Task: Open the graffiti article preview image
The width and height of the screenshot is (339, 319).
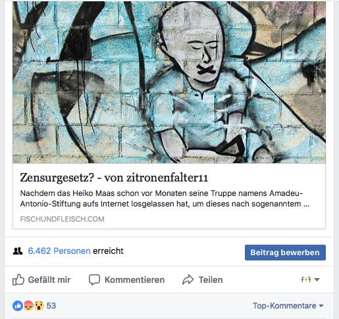Action: tap(169, 82)
